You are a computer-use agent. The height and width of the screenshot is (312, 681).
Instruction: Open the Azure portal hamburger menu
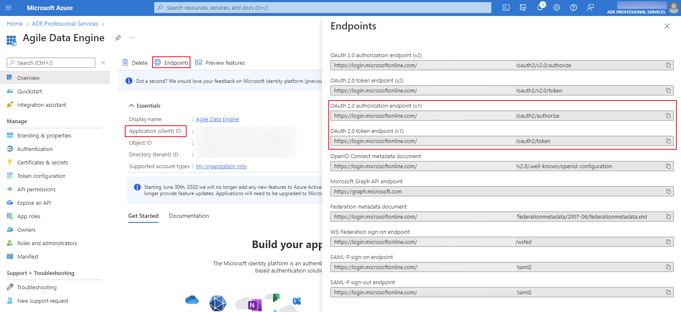coord(8,8)
